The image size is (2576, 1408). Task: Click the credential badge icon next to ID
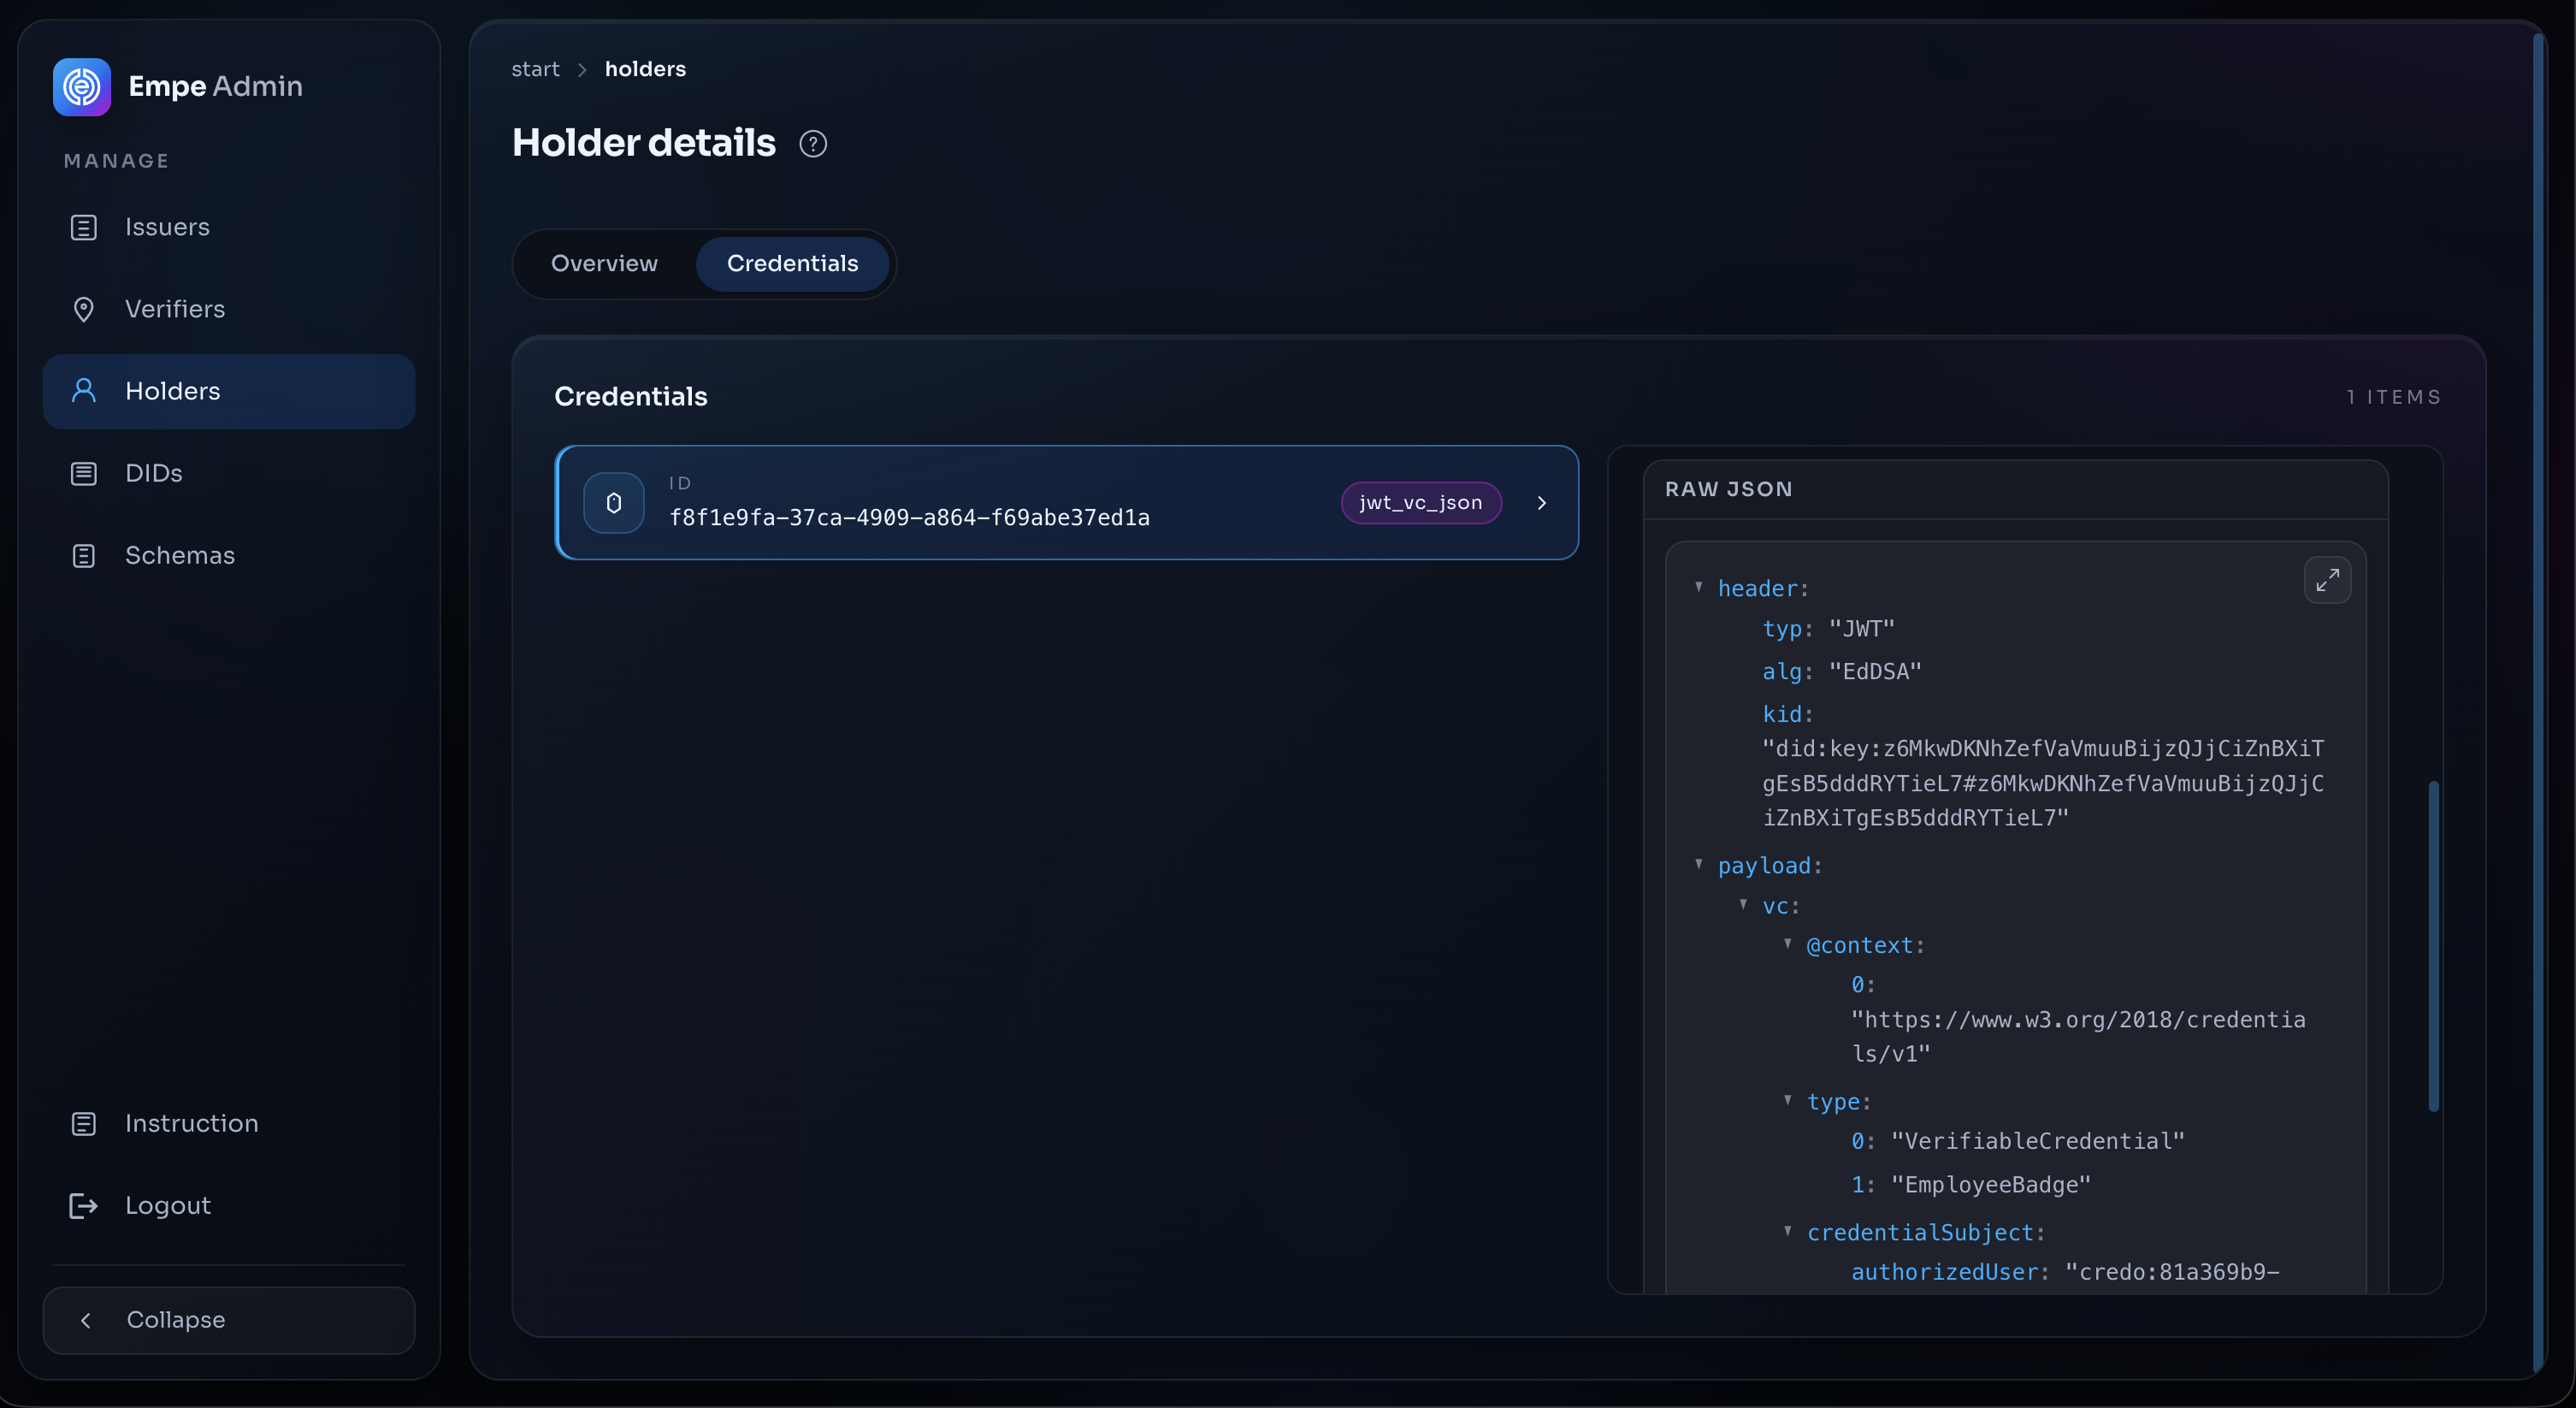coord(614,502)
